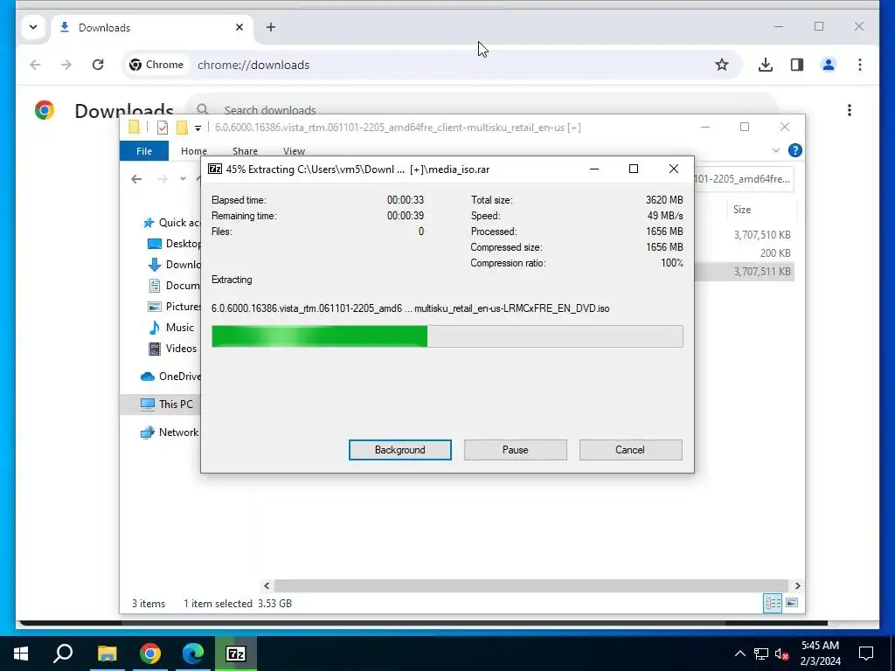The height and width of the screenshot is (671, 895).
Task: Select Pictures in navigation pane
Action: tap(175, 307)
